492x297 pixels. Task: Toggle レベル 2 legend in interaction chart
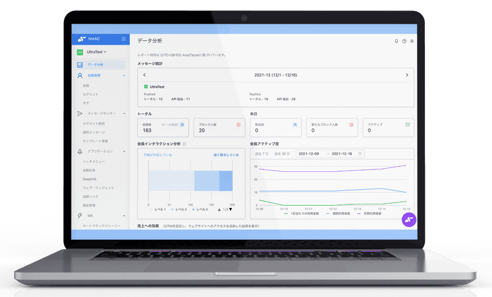(179, 209)
